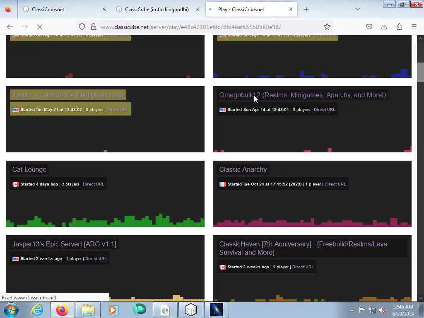This screenshot has height=318, width=424.
Task: Open the galaxy image taskbar icon
Action: (216, 310)
